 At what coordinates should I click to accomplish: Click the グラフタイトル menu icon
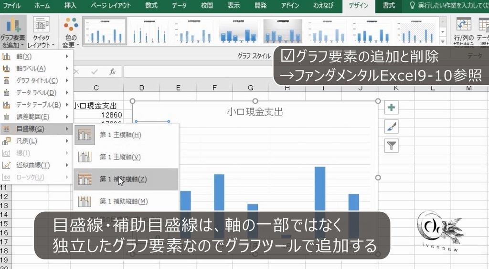pos(7,80)
